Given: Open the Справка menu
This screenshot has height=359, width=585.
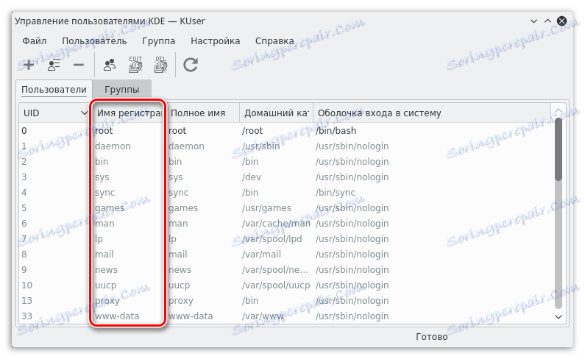Looking at the screenshot, I should [274, 40].
